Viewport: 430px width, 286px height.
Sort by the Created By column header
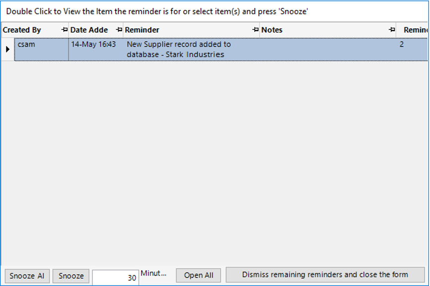[x=30, y=30]
